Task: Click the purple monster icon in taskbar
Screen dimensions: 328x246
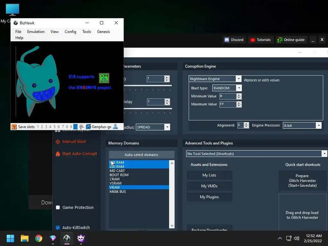Action: pyautogui.click(x=81, y=238)
